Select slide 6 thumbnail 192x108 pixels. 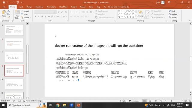[x=14, y=43]
